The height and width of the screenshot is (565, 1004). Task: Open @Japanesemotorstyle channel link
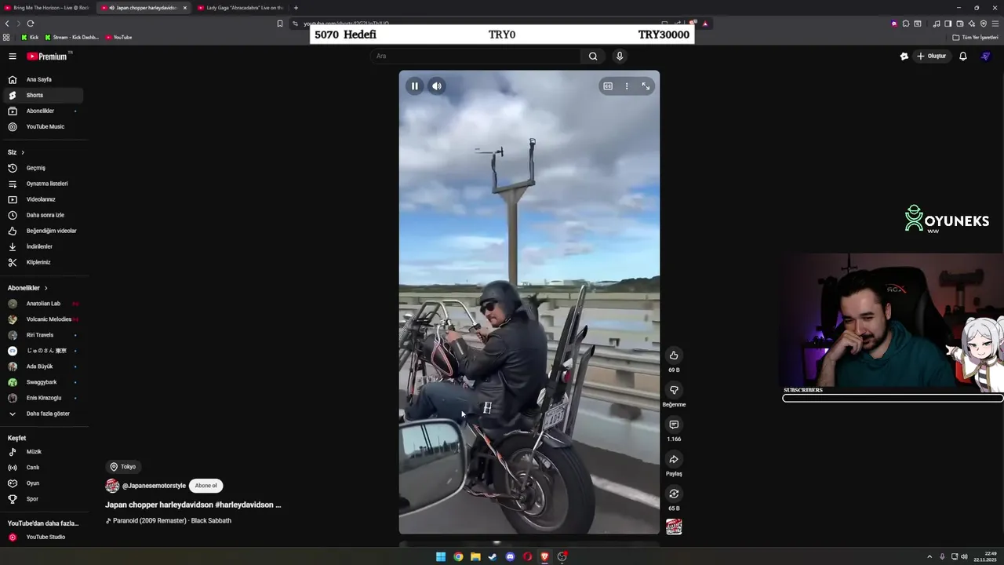pyautogui.click(x=154, y=486)
